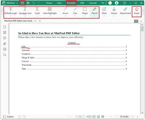Show earlier ribbon tools on left
145x120 pixels.
pos(2,10)
